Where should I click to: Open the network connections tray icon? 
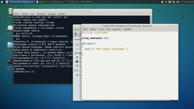tap(174, 2)
